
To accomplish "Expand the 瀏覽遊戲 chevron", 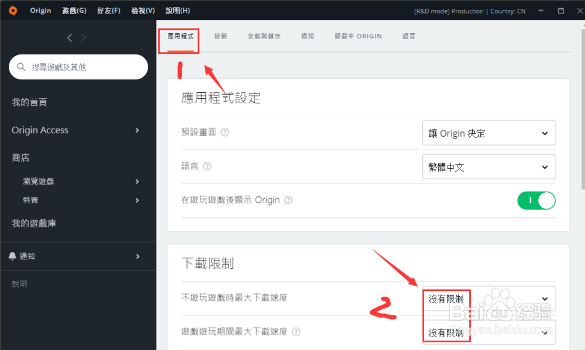I will click(137, 181).
